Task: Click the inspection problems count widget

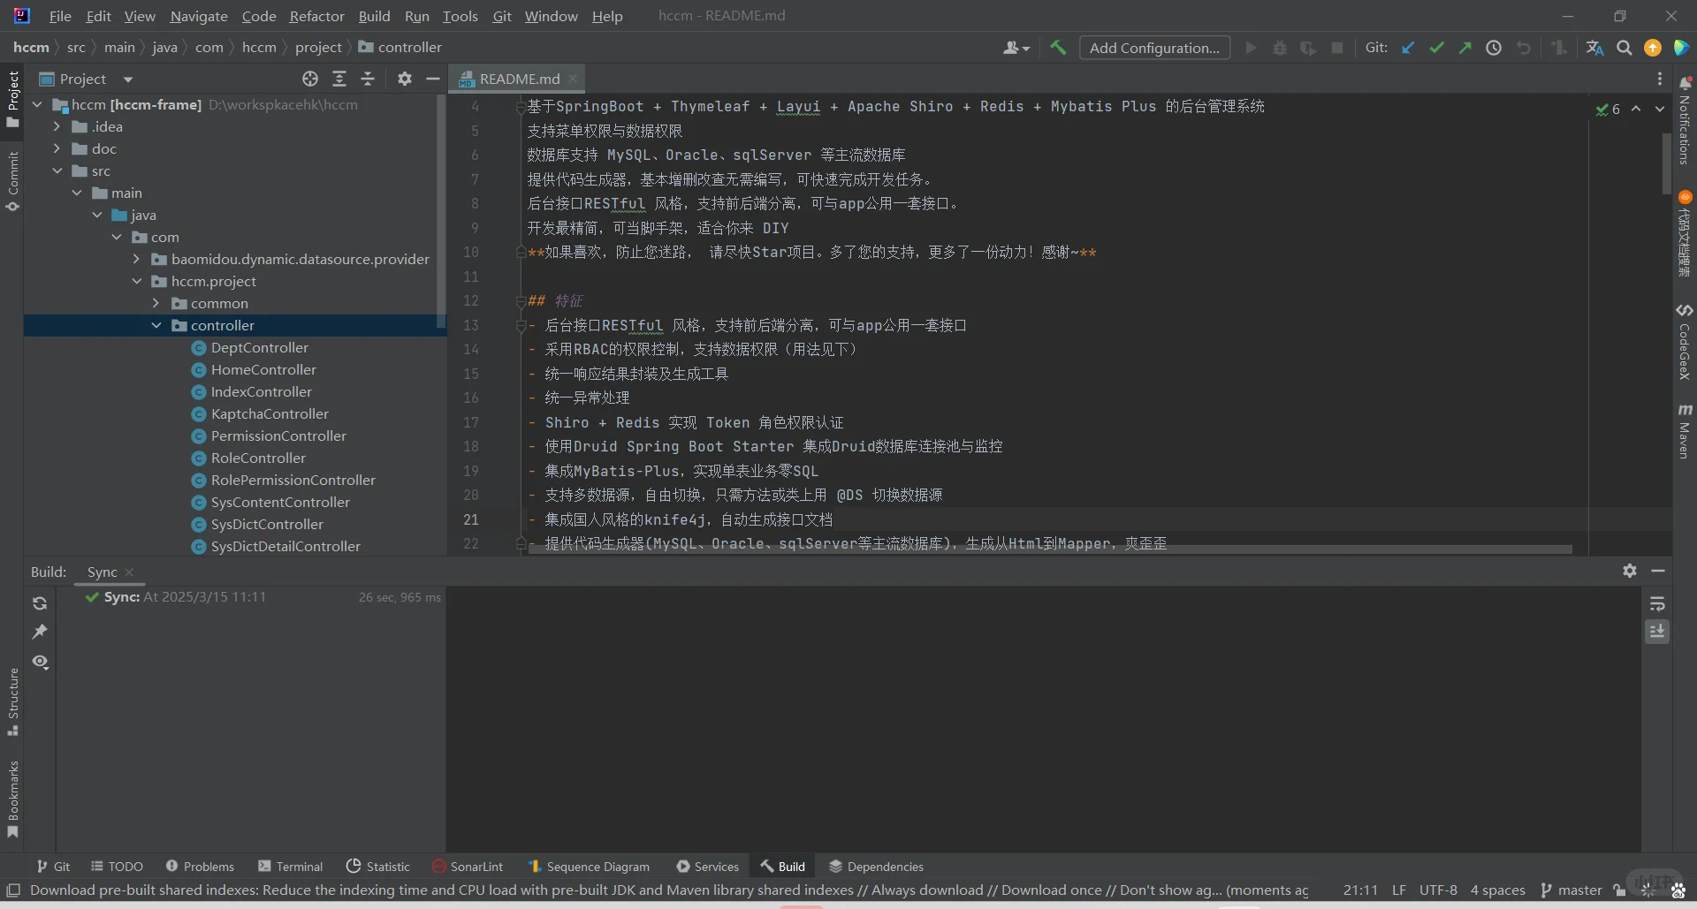Action: [x=1609, y=109]
